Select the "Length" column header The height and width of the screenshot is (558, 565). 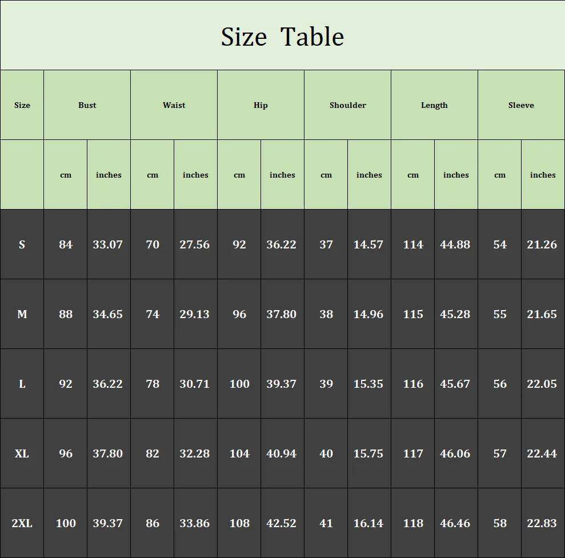[434, 105]
